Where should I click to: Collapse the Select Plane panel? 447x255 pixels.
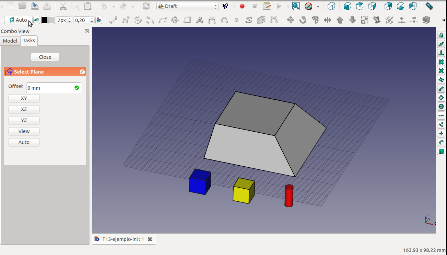[x=82, y=72]
